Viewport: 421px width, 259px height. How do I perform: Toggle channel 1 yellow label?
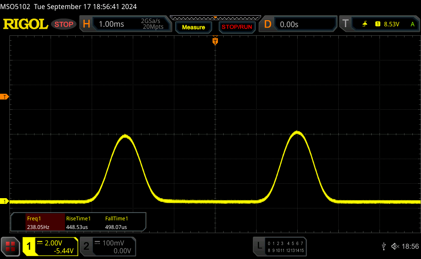point(29,246)
